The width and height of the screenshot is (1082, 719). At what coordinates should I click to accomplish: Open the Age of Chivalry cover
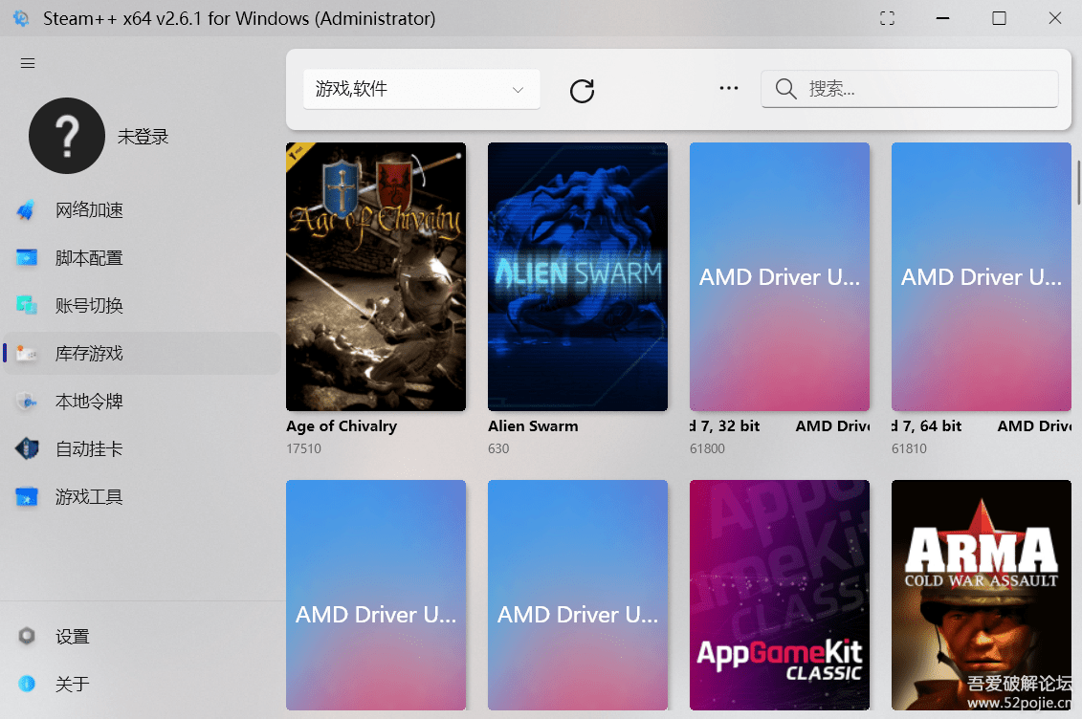376,276
